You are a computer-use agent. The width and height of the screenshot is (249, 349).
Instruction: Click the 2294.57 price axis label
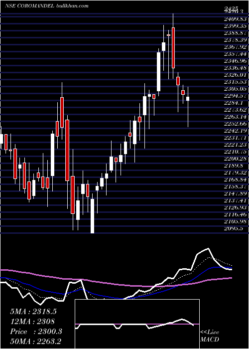pos(236,96)
